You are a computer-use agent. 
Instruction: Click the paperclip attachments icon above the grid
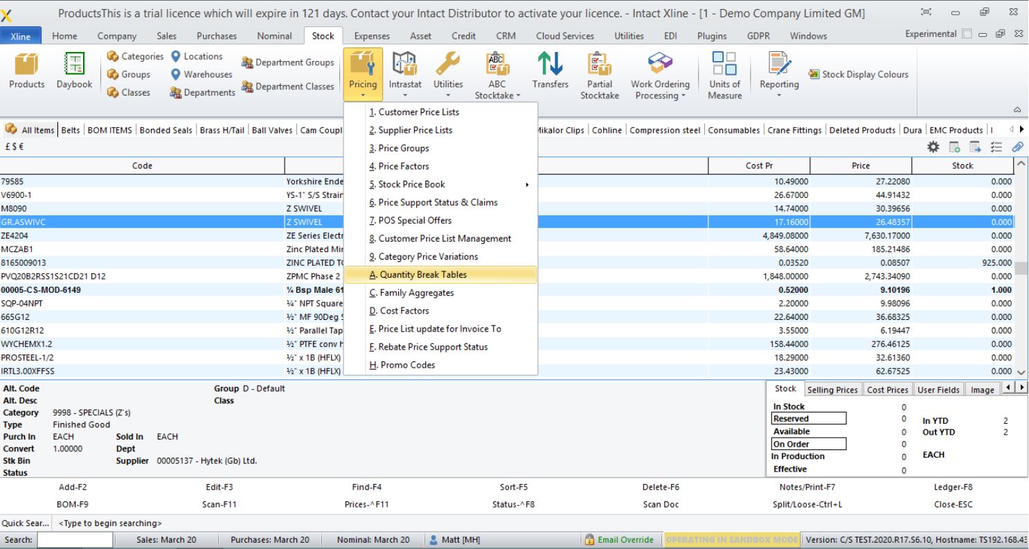(x=1017, y=146)
